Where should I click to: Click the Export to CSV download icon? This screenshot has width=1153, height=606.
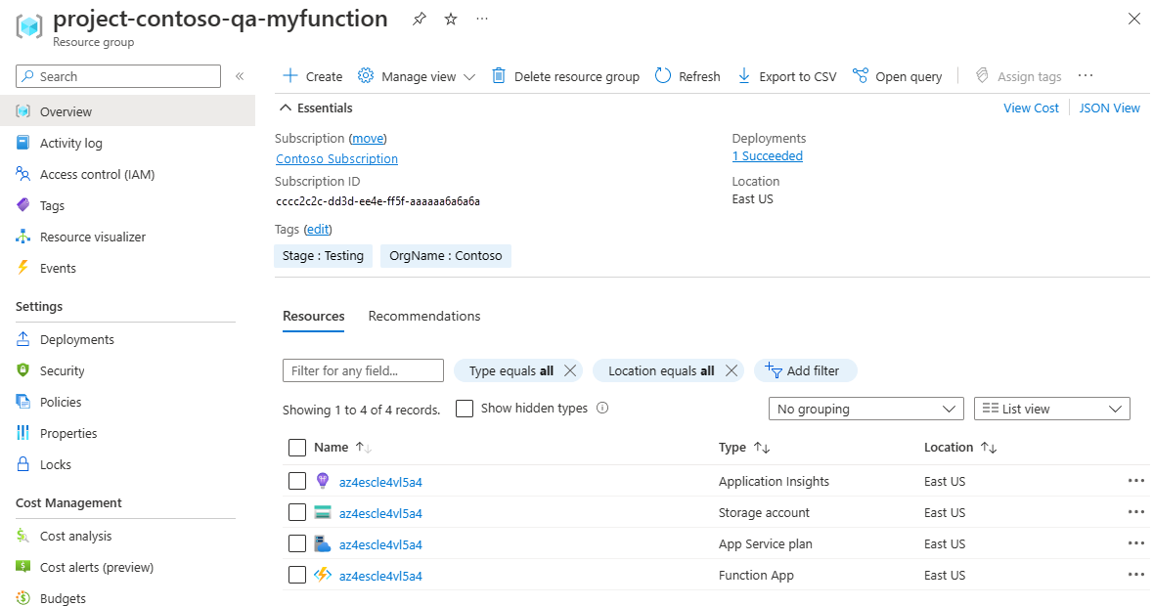click(x=744, y=76)
